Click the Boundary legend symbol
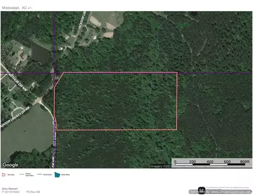The image size is (253, 195). click(4, 174)
